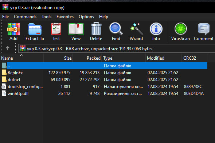Viewport: 215px width, 143px height.
Task: Click packed size 9 748
Action: 94,94
